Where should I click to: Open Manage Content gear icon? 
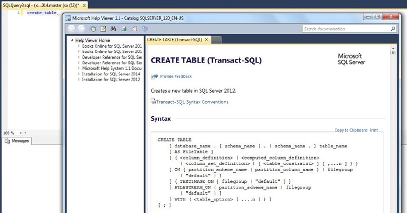click(x=145, y=29)
